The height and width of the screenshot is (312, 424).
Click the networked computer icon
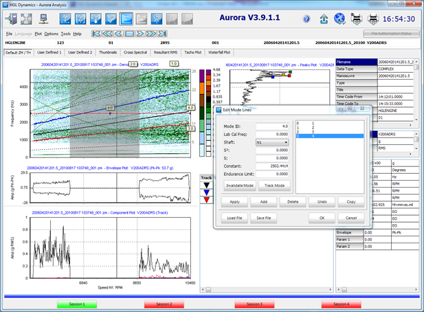click(x=43, y=19)
